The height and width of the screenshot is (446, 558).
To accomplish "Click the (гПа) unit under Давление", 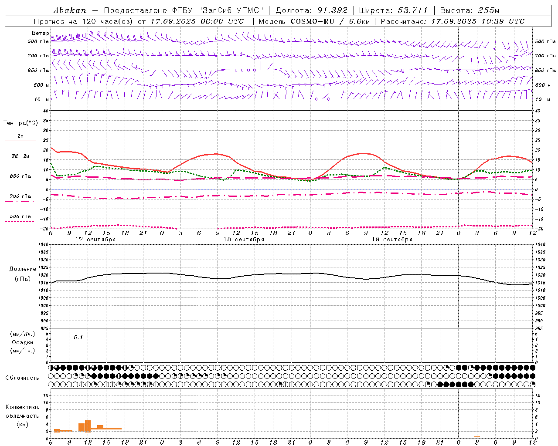I will click(23, 279).
